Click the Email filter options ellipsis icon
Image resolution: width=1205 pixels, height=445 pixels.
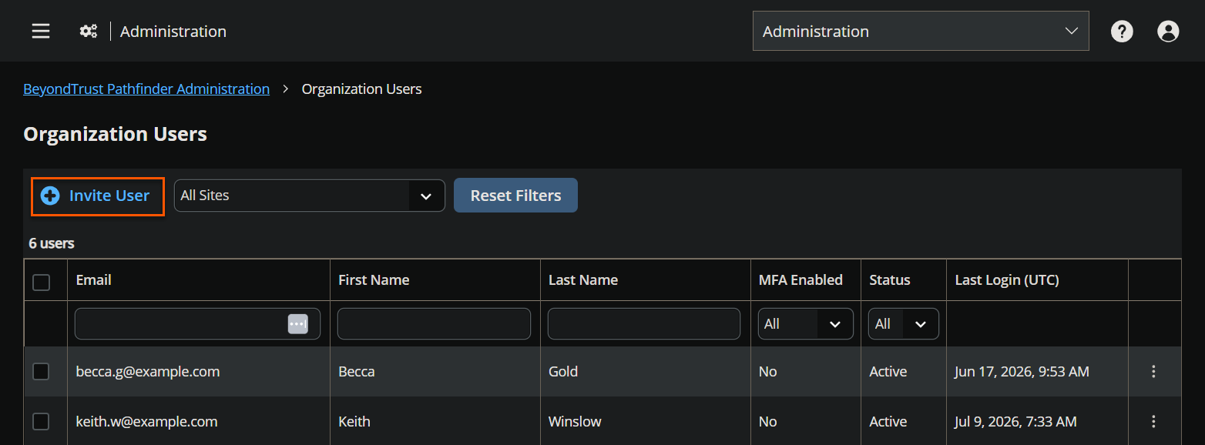298,324
